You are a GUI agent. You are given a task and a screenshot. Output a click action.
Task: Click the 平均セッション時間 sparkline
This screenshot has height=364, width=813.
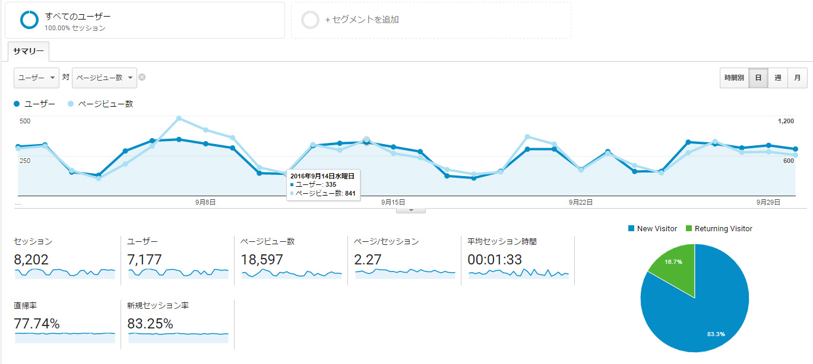(x=518, y=273)
